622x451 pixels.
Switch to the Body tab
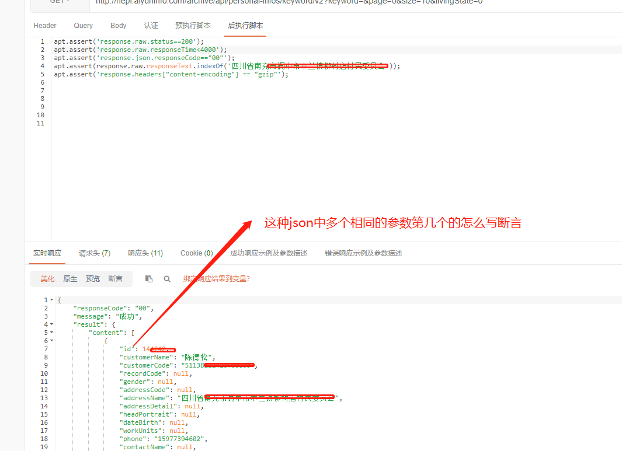click(118, 26)
